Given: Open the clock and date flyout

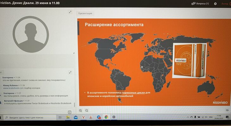Looking at the screenshot, I should point(219,117).
